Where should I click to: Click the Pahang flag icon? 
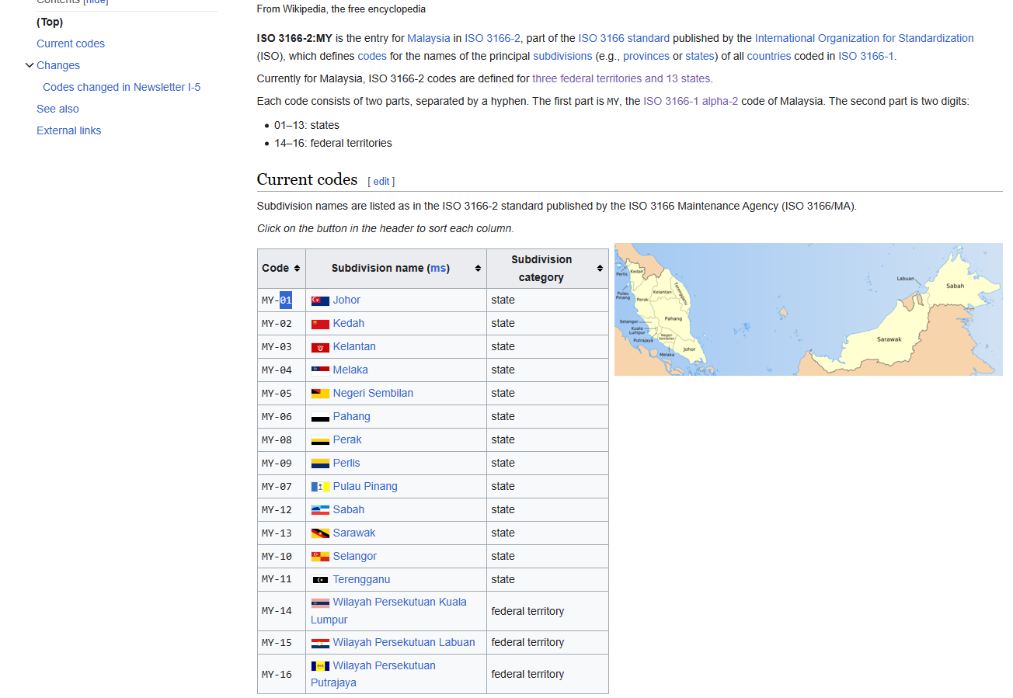320,417
